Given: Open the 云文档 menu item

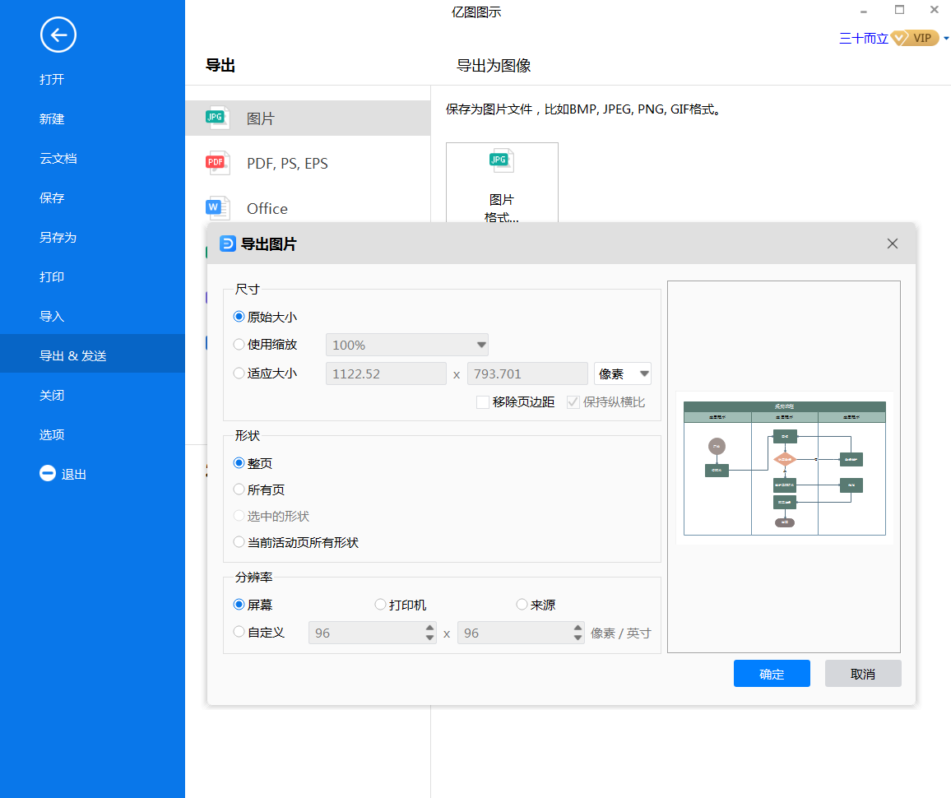Looking at the screenshot, I should 58,158.
